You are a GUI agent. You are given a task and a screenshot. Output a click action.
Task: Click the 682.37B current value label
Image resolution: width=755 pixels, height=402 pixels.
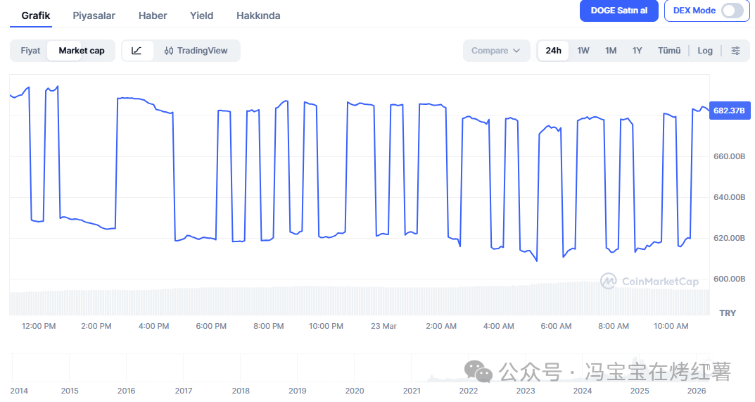tap(728, 111)
